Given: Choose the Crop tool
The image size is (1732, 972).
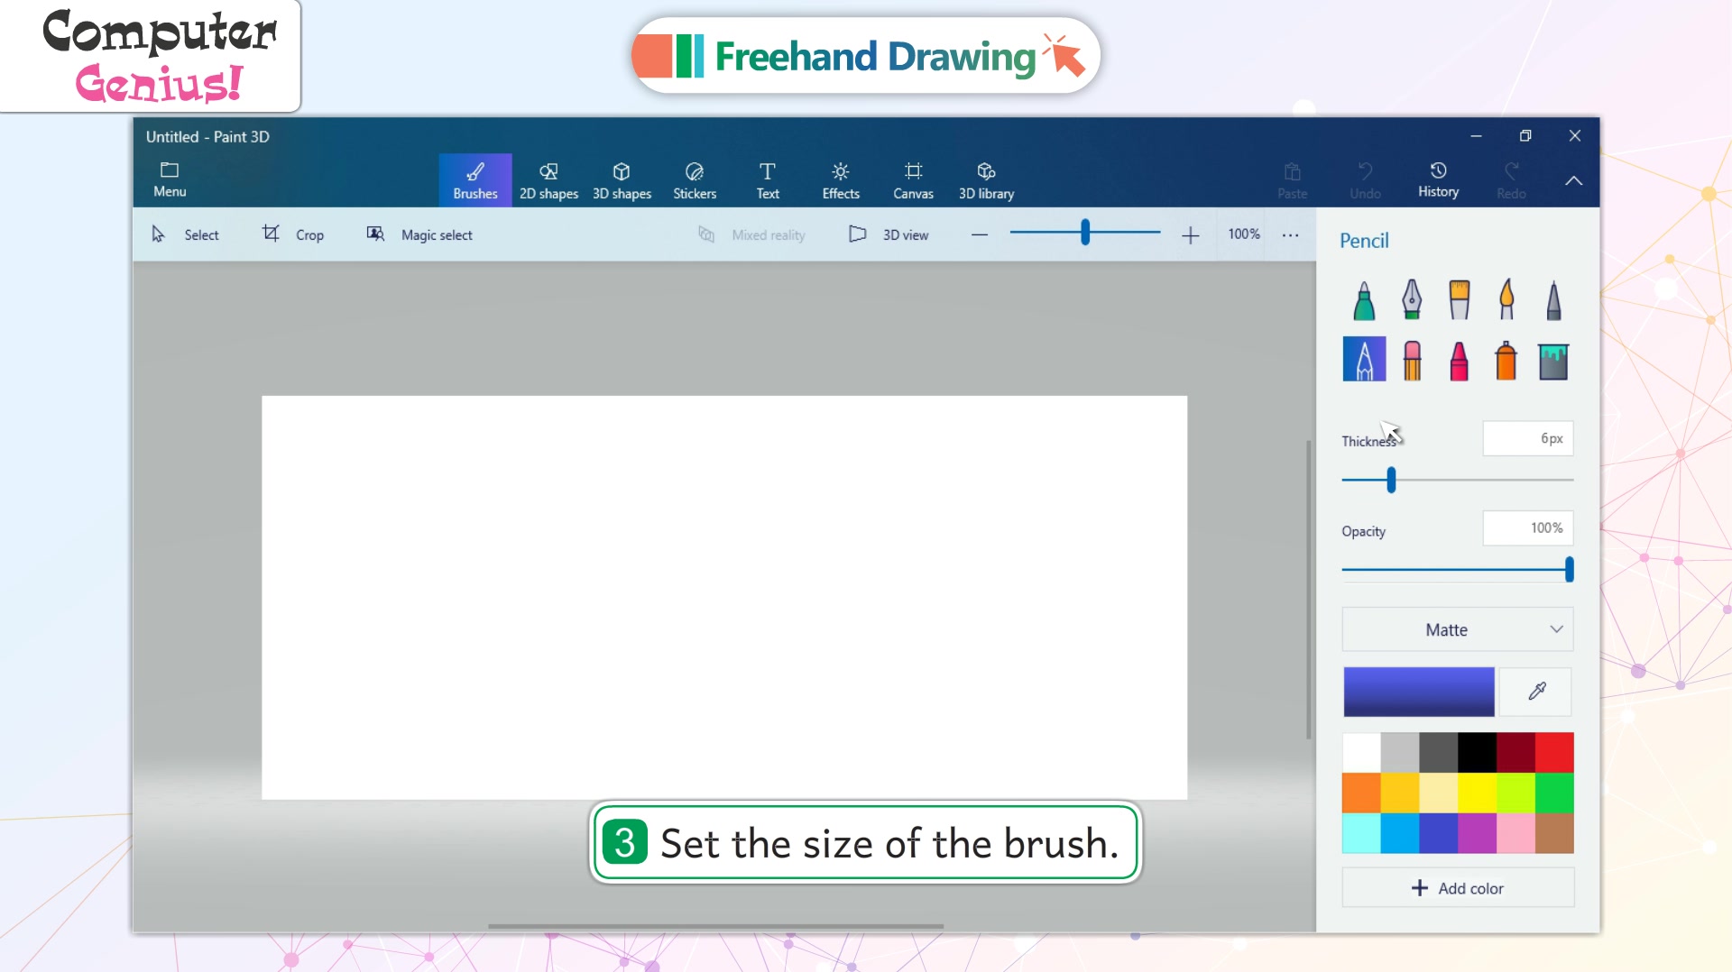Looking at the screenshot, I should [293, 234].
